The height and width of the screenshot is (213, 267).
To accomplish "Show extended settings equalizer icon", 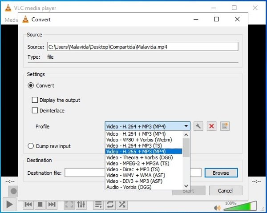I will pos(81,204).
